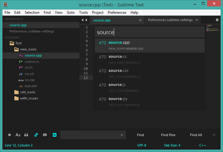Click Line 12, Column 2 status text
The image size is (223, 152).
point(19,145)
